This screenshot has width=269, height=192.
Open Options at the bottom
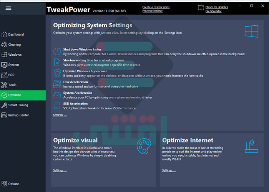click(x=23, y=184)
